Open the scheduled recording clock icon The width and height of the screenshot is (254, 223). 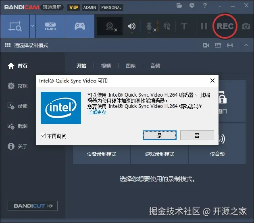pos(192,5)
